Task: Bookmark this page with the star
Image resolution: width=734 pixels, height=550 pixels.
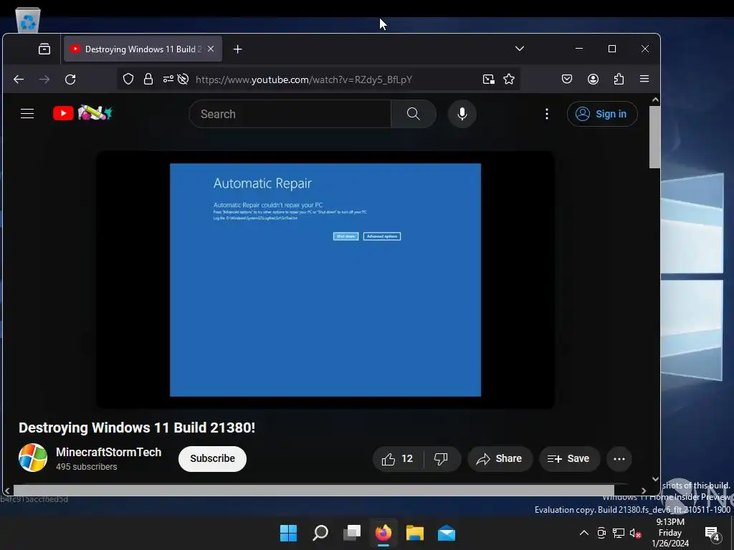Action: pos(509,79)
